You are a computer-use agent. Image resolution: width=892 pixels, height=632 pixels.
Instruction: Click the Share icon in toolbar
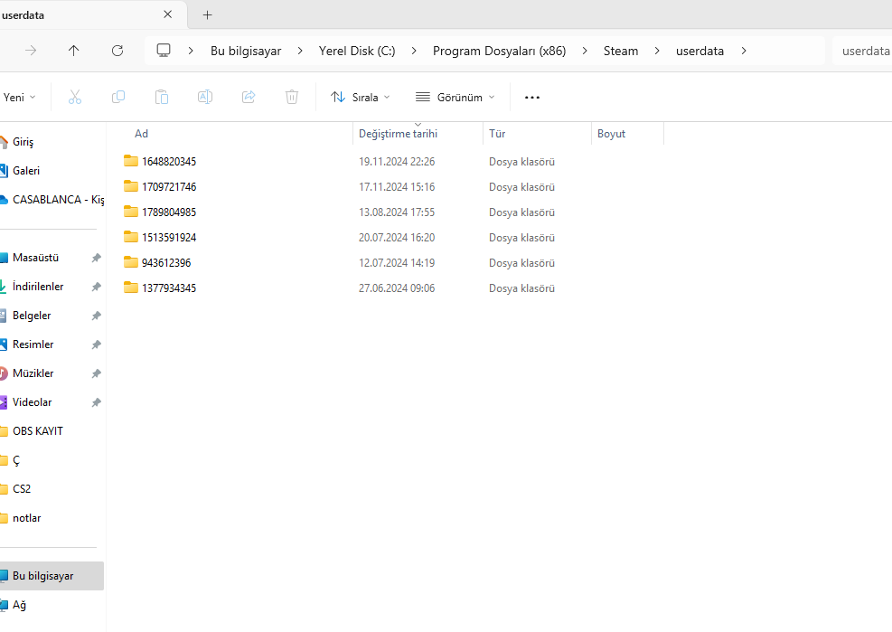(249, 98)
